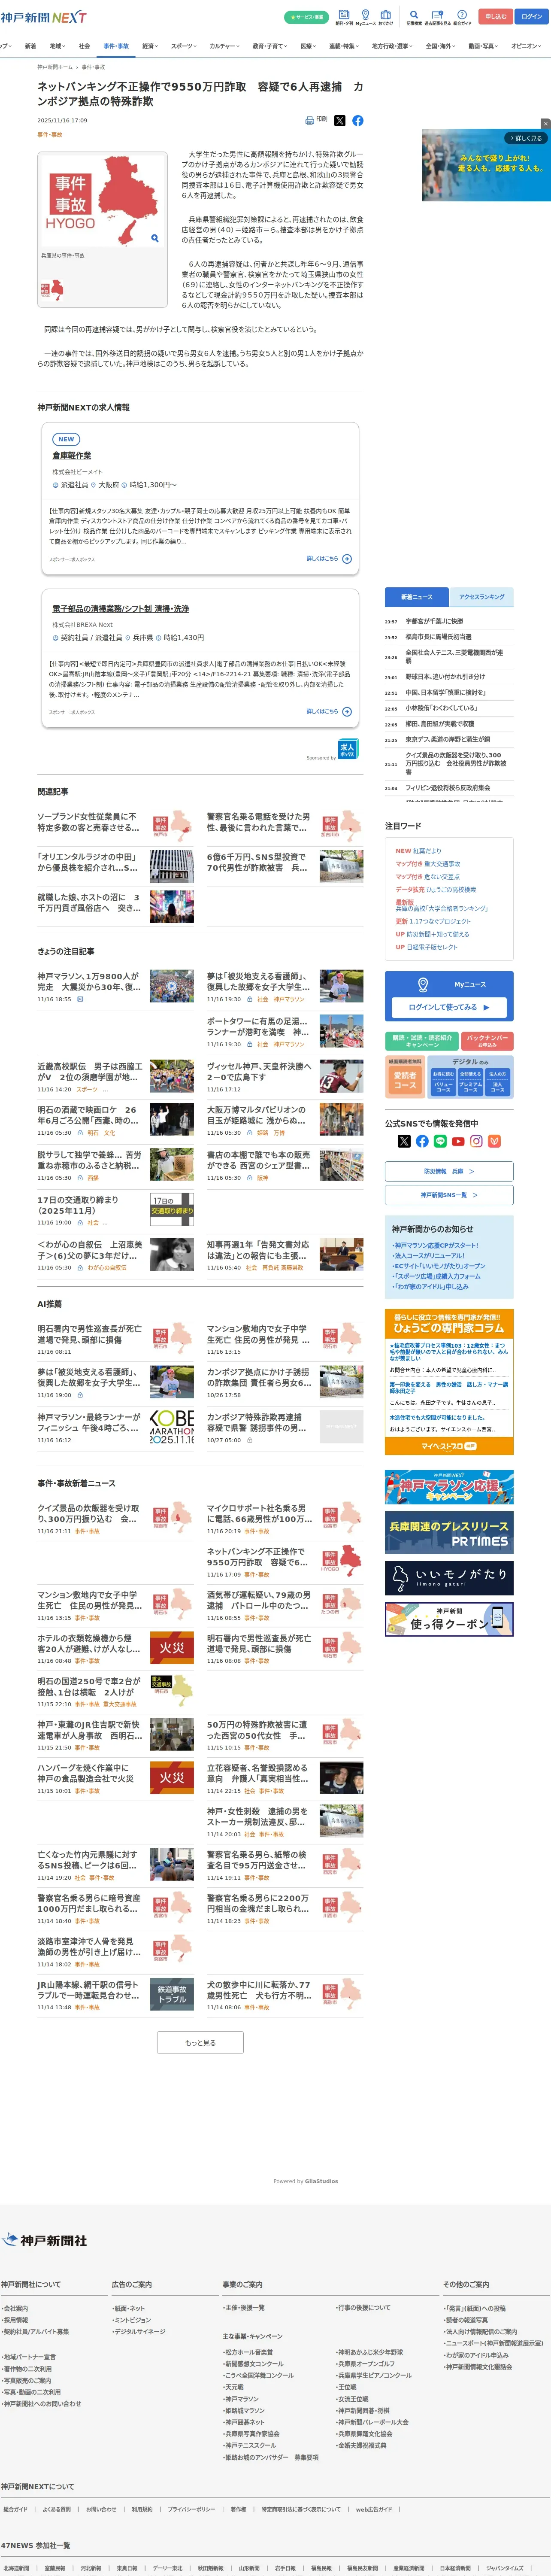Switch to the アクセスランキング tab

(481, 597)
